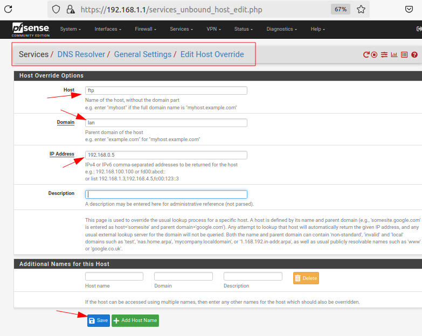Open the Firewall dropdown menu
The width and height of the screenshot is (422, 336).
[146, 29]
